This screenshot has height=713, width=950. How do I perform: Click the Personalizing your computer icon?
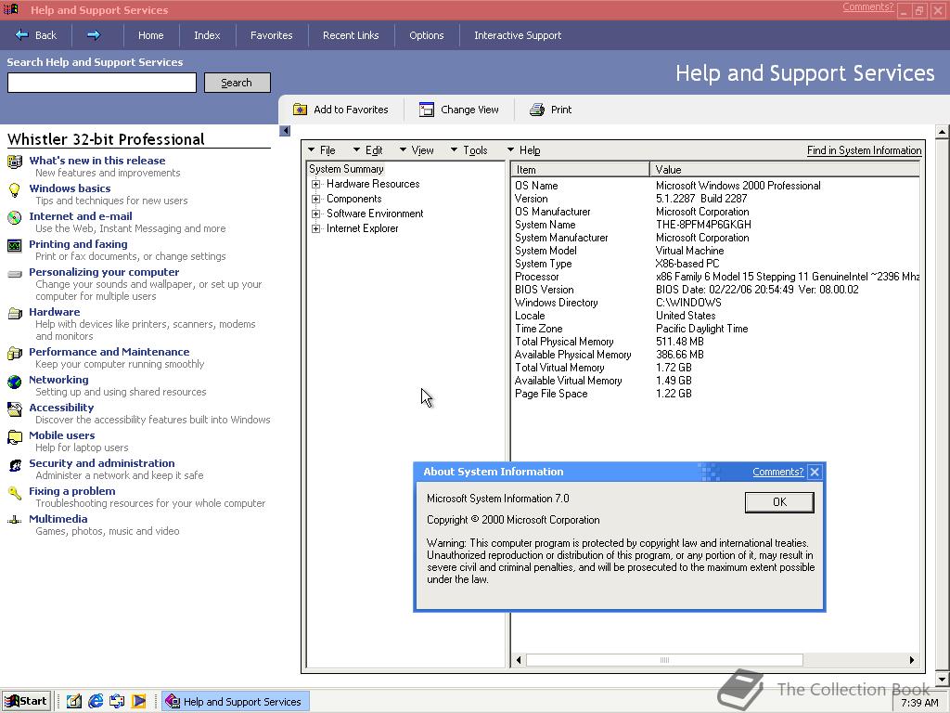click(15, 274)
